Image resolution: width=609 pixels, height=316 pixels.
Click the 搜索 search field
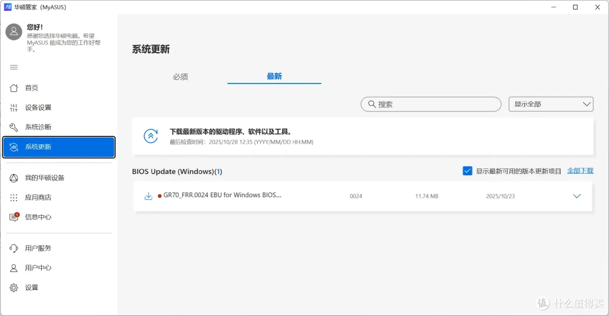click(x=431, y=104)
